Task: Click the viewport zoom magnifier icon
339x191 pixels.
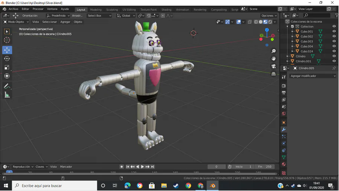Action: coord(273,51)
